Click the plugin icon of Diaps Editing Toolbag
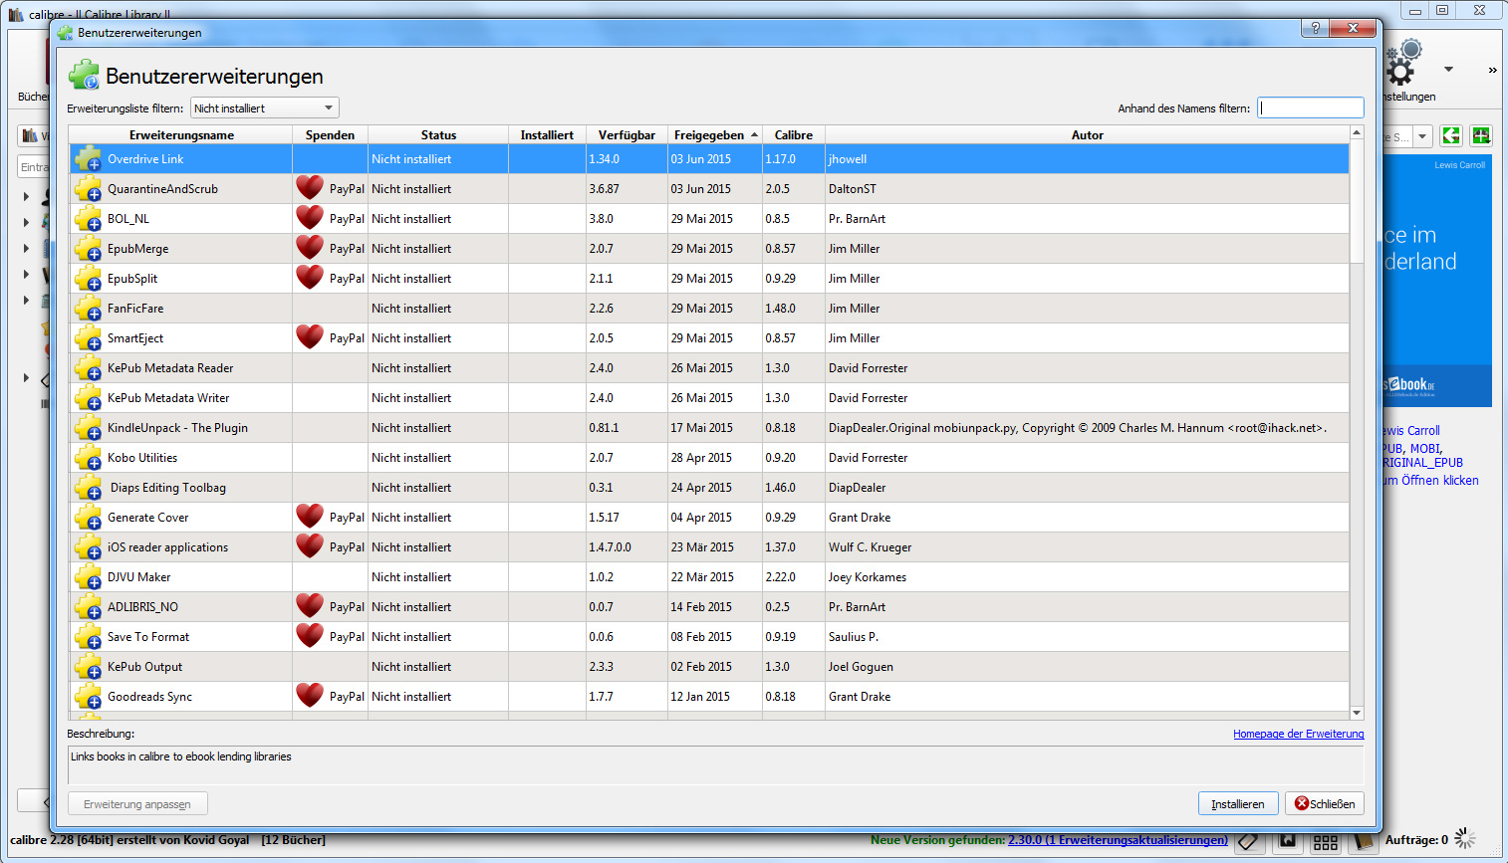Screen dimensions: 1508x863 click(x=88, y=488)
